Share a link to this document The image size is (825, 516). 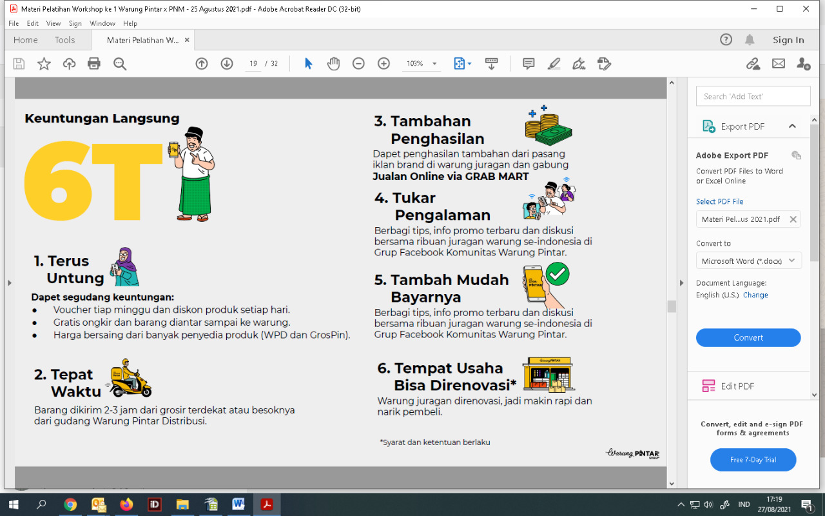click(753, 63)
